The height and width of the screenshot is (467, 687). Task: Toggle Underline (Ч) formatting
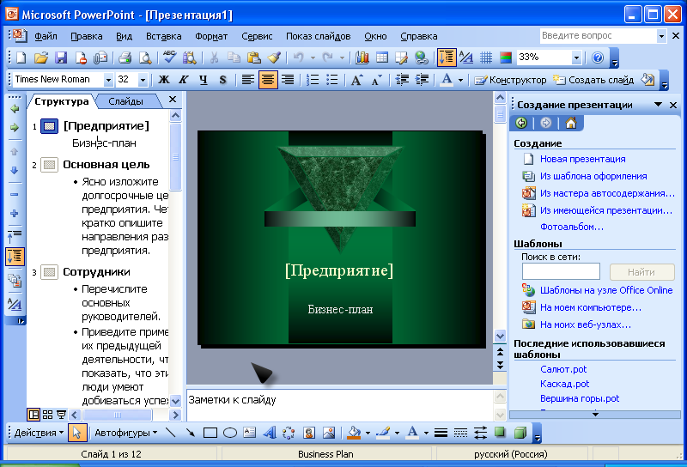click(204, 80)
